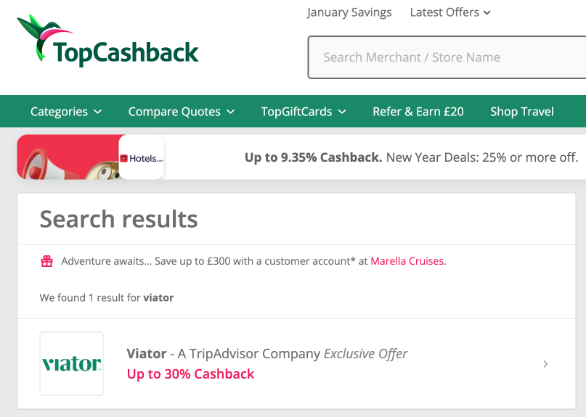Click the Adventure awaits promo text
Viewport: 586px width, 417px height.
click(214, 261)
